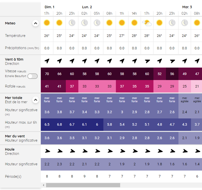The height and width of the screenshot is (190, 202).
Task: Select the Lun. 2 day header
Action: (x=87, y=7)
